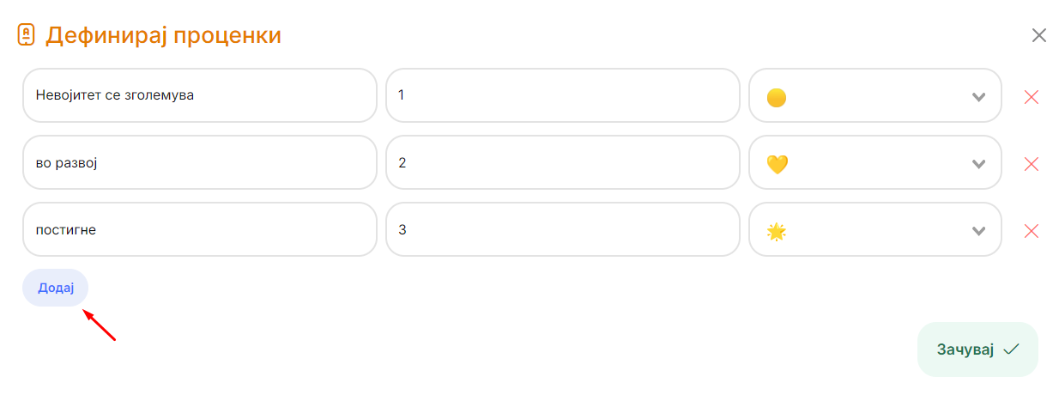The height and width of the screenshot is (395, 1059).
Task: Delete the постигне rating row
Action: click(x=1031, y=231)
